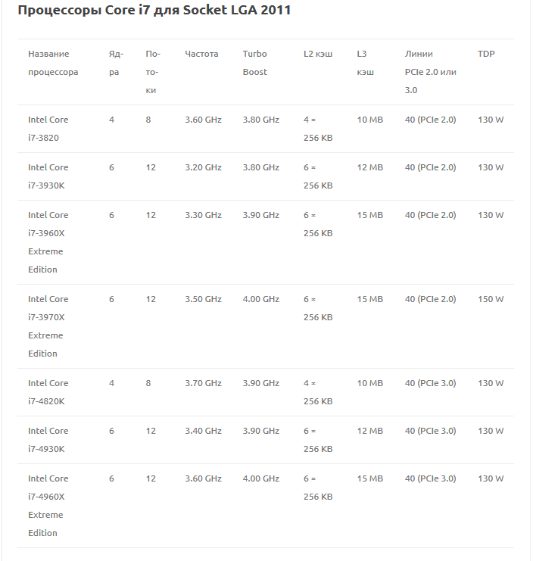Select the Intel Core i7-3970X Extreme Edition cell
This screenshot has height=561, width=533.
click(48, 326)
